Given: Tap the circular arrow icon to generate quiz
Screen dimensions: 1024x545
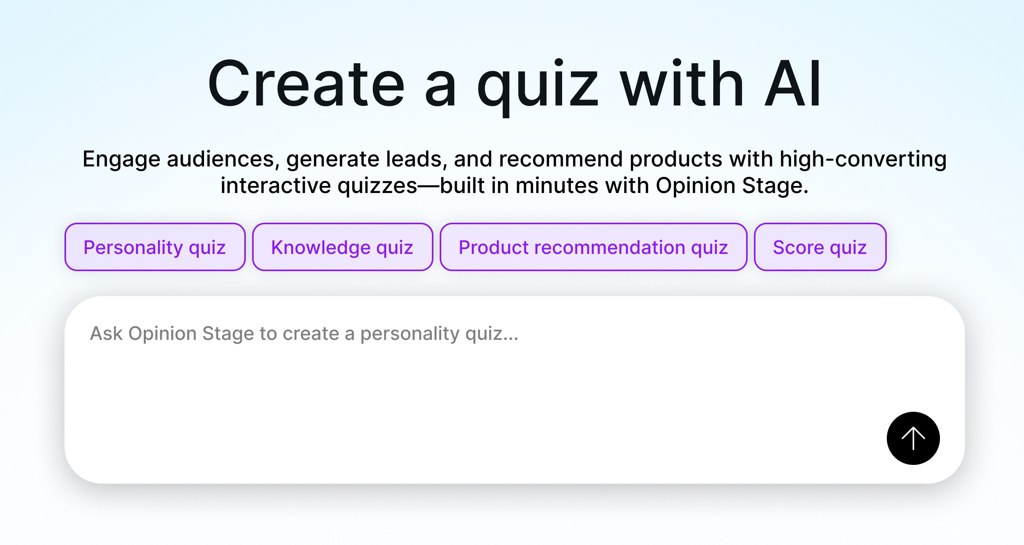Looking at the screenshot, I should (913, 438).
